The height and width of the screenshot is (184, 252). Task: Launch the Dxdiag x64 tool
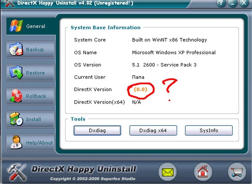(x=153, y=130)
